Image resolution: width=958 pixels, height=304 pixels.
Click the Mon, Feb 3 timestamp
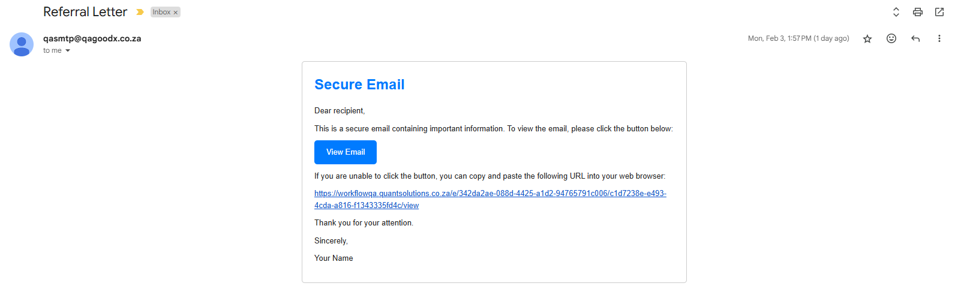point(798,38)
